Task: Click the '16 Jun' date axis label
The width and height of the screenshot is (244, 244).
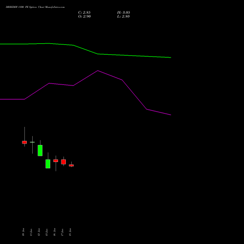Action: point(55,232)
